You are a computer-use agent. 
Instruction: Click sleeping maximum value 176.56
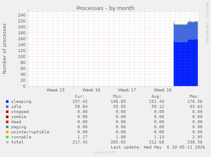195,102
